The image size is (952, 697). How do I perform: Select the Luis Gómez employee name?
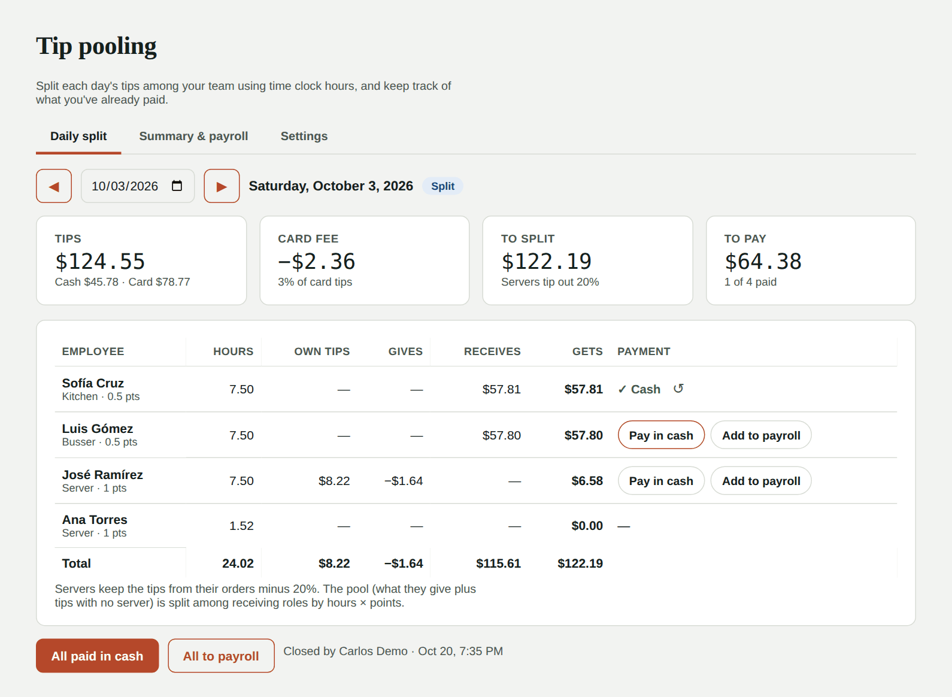coord(98,429)
